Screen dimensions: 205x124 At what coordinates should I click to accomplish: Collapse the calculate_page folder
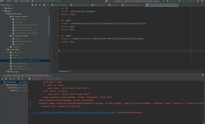(5, 14)
